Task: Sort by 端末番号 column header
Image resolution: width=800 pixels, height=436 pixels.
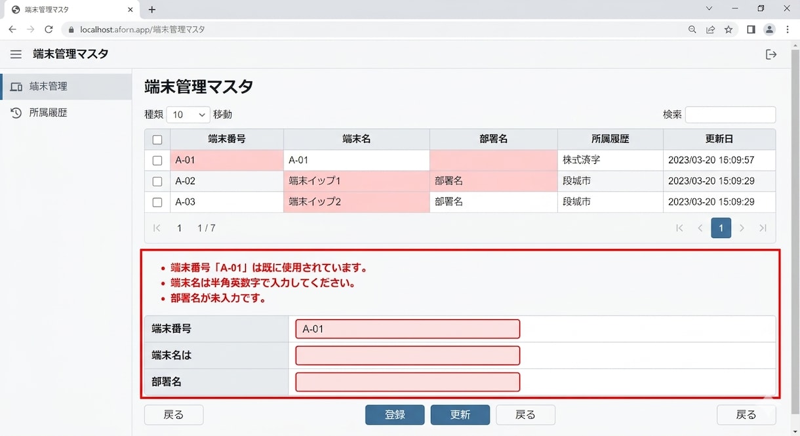Action: [227, 139]
